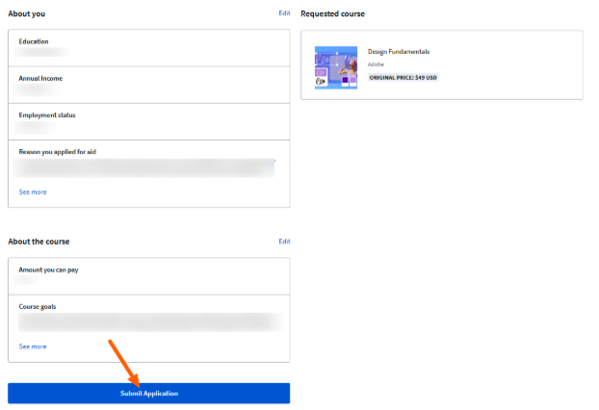
Task: Expand See more under Course goals
Action: point(33,346)
